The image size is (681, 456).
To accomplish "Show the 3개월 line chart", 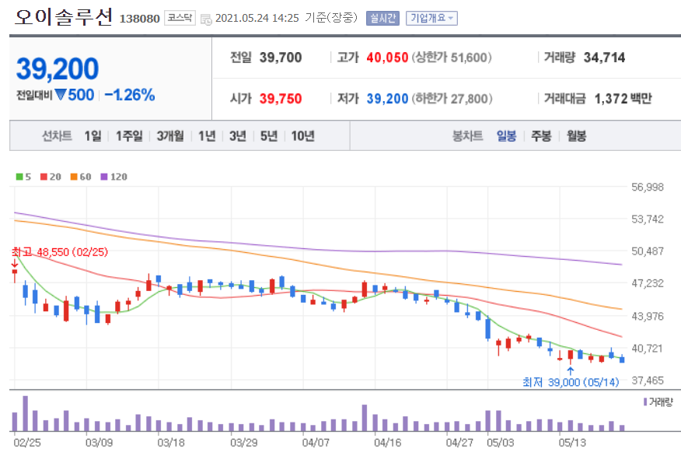I will [x=170, y=136].
